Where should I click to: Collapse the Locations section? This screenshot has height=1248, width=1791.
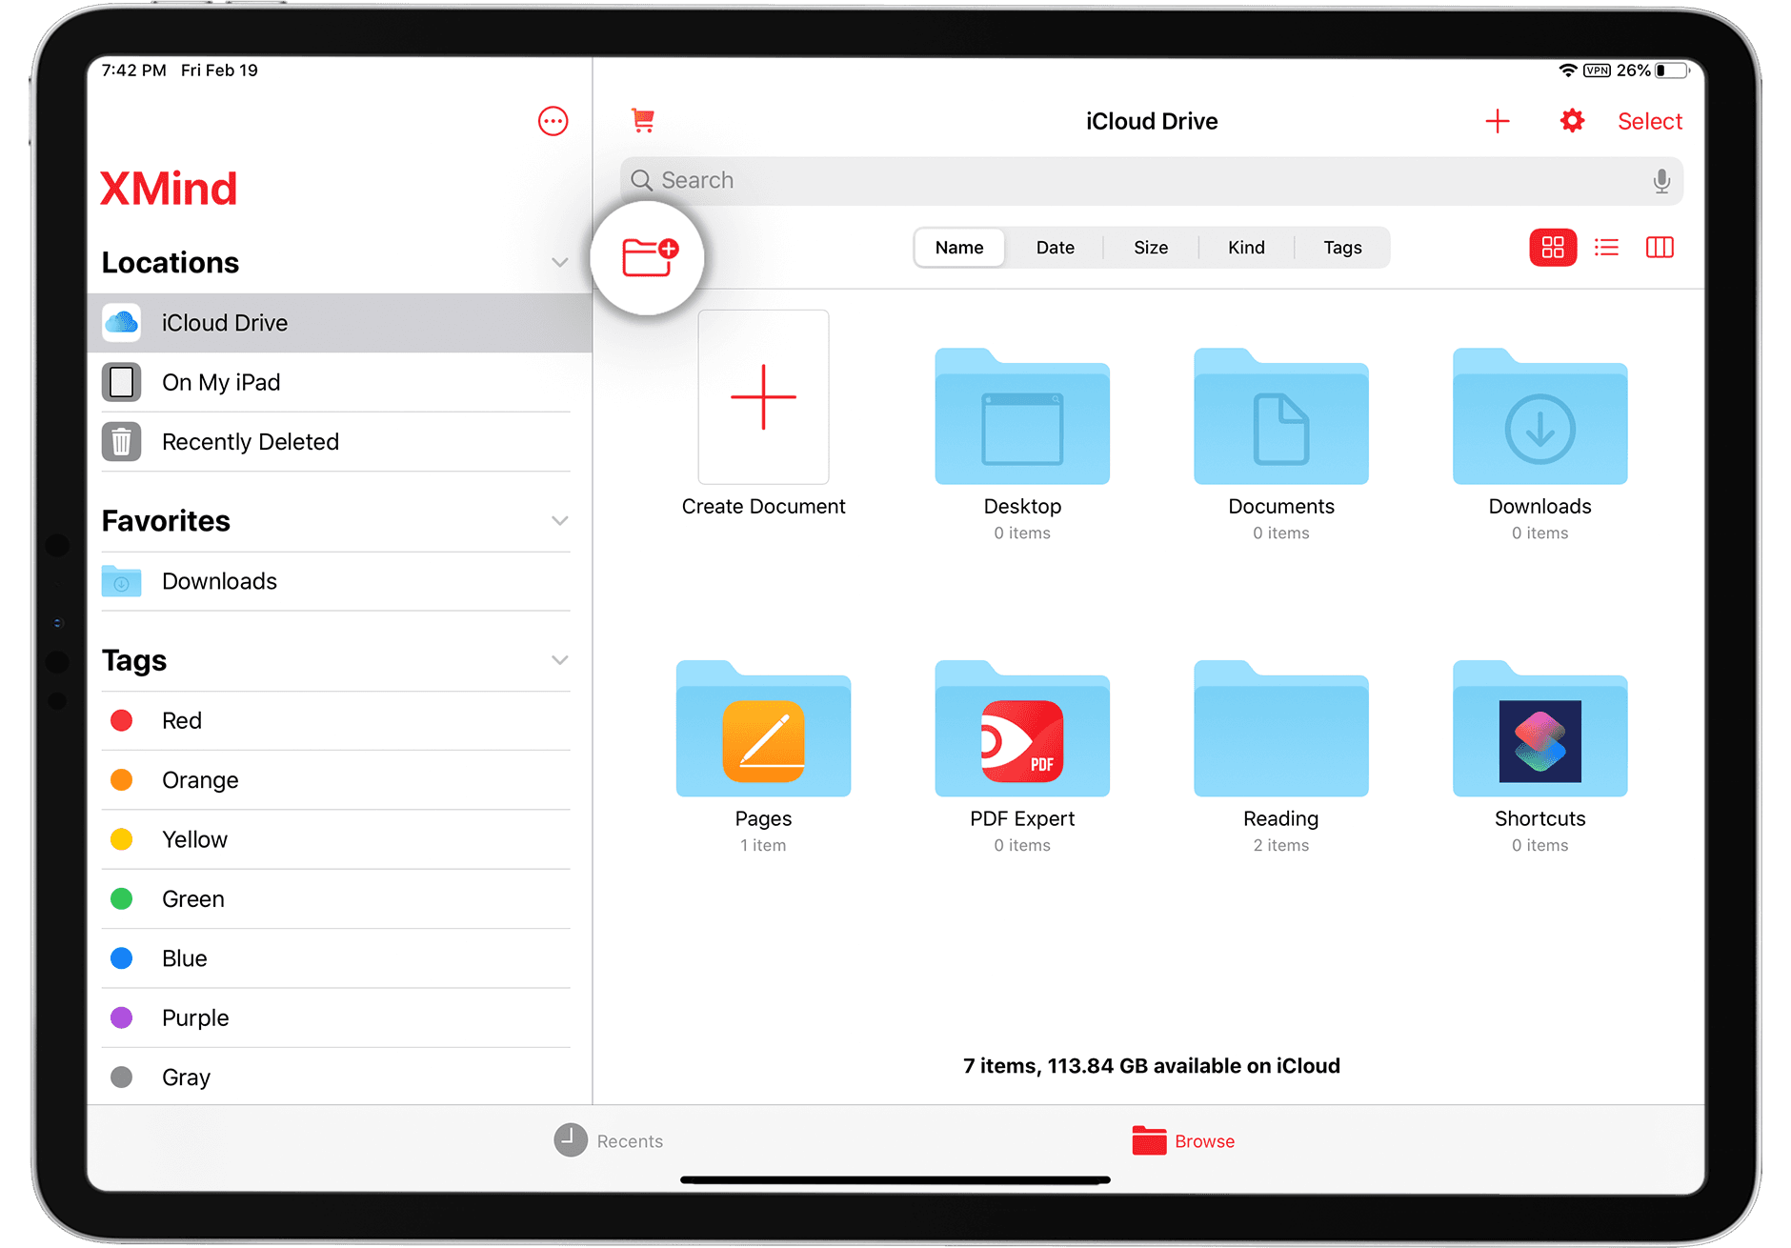[x=559, y=262]
